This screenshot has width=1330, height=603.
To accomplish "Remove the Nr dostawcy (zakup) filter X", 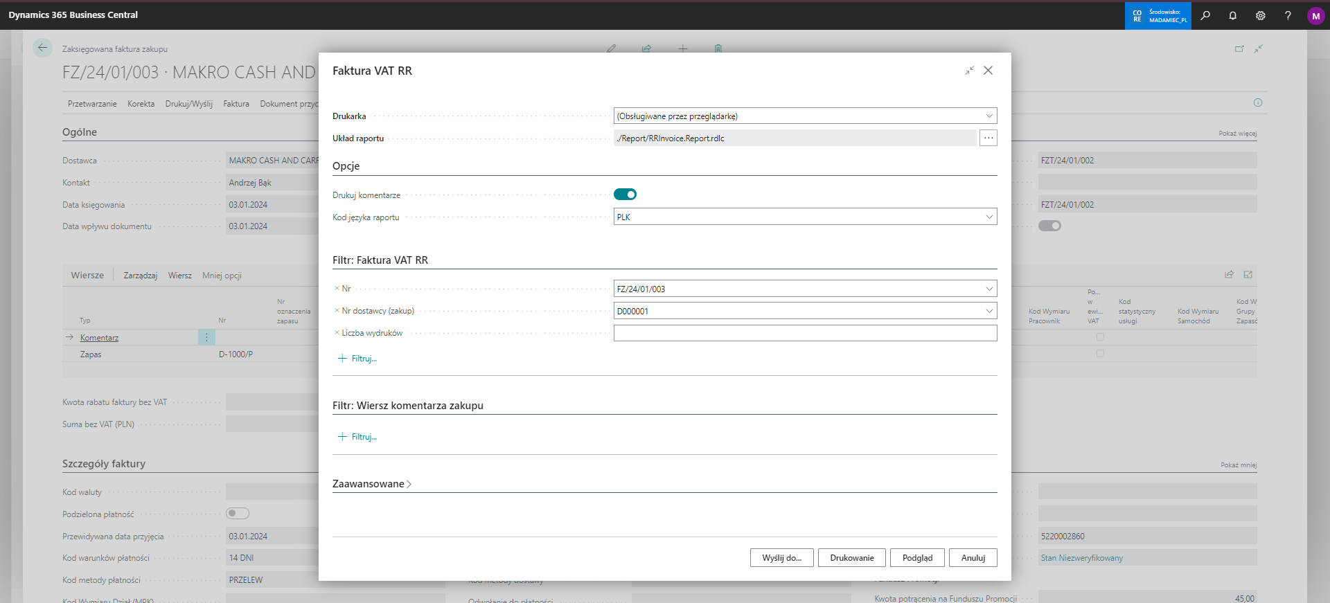I will tap(337, 311).
